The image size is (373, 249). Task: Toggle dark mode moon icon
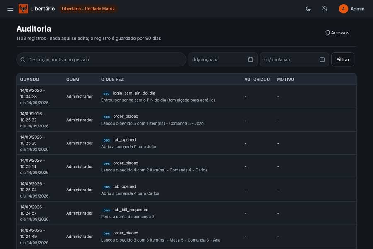pos(308,9)
